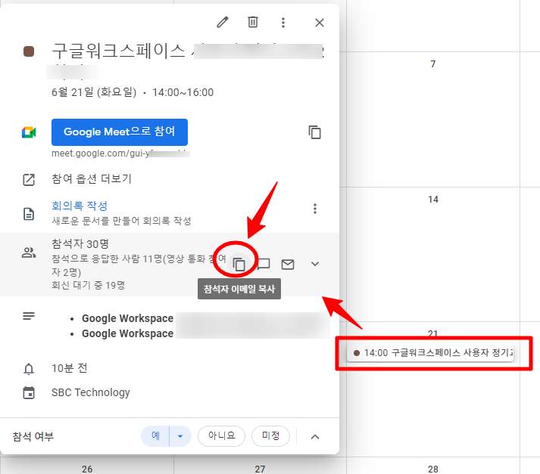Viewport: 540px width, 474px height.
Task: Click the meet.google.com link text
Action: (120, 153)
